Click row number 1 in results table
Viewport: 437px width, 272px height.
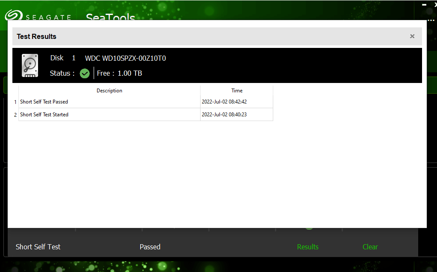[15, 102]
